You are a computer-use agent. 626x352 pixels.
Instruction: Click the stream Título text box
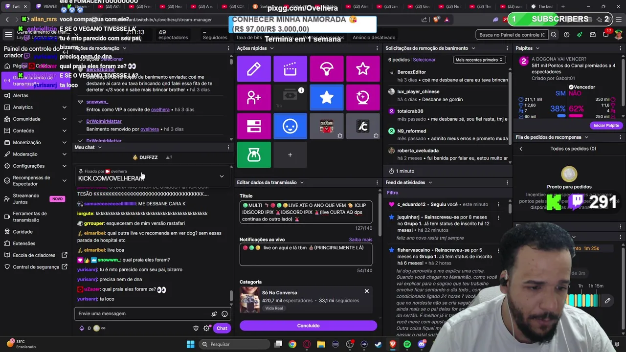click(306, 212)
